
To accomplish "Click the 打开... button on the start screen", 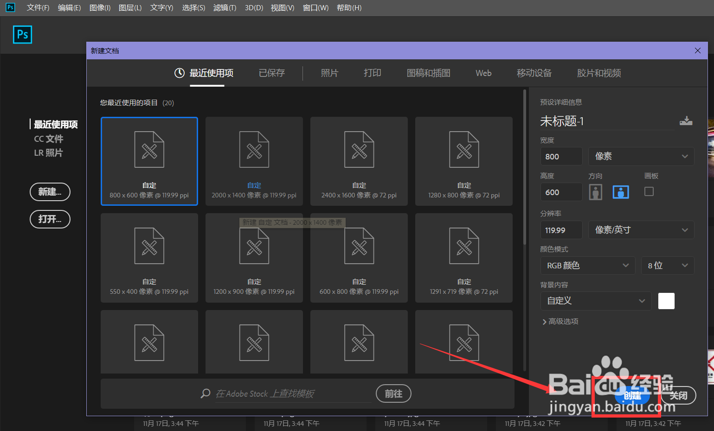I will (50, 219).
